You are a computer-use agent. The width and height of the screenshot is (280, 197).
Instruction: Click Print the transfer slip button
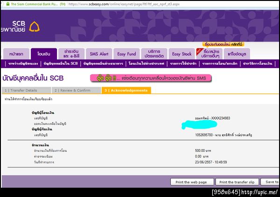(237, 182)
